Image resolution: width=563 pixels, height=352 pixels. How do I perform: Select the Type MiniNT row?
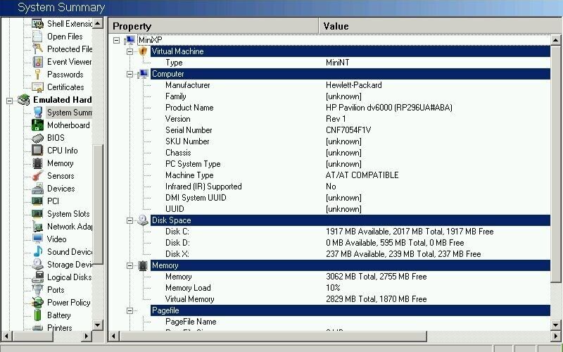click(350, 63)
